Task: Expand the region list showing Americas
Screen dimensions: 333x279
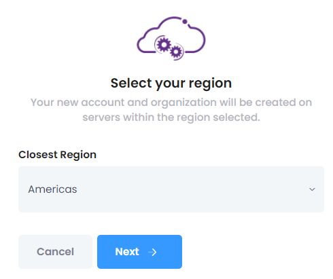Action: point(171,189)
